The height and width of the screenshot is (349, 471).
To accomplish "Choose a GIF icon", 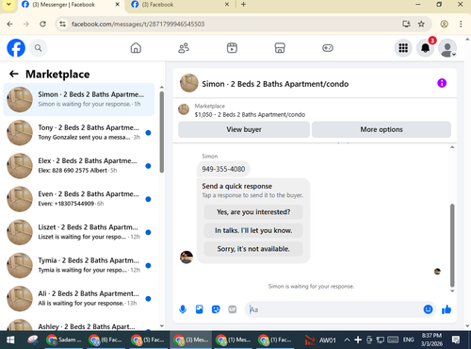I will click(233, 309).
